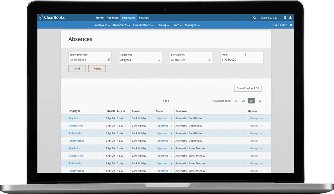Viewport: 334px width, 194px height.
Task: Open the user profile icon
Action: pos(290,18)
